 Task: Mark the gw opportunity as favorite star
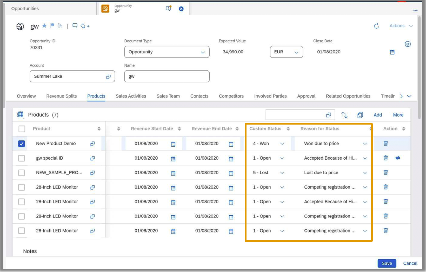[44, 26]
